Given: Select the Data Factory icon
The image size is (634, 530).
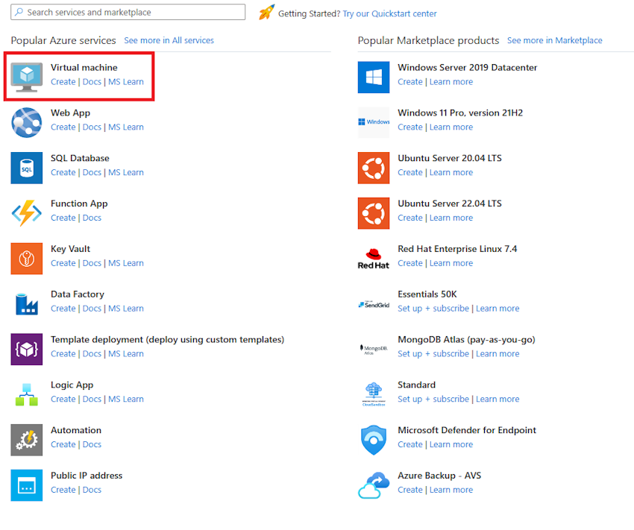Looking at the screenshot, I should [27, 303].
